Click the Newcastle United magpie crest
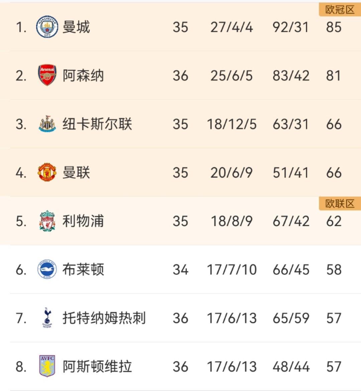Image resolution: width=361 pixels, height=391 pixels. click(x=47, y=123)
